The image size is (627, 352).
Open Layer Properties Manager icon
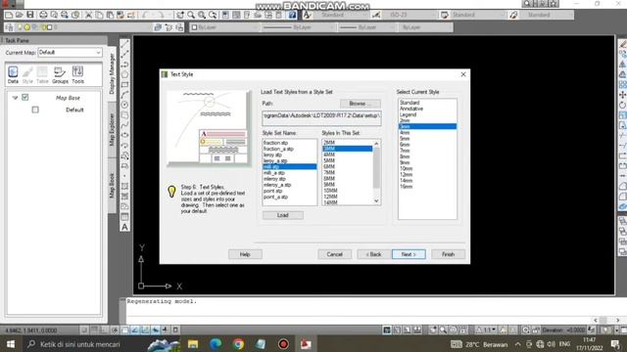click(9, 27)
